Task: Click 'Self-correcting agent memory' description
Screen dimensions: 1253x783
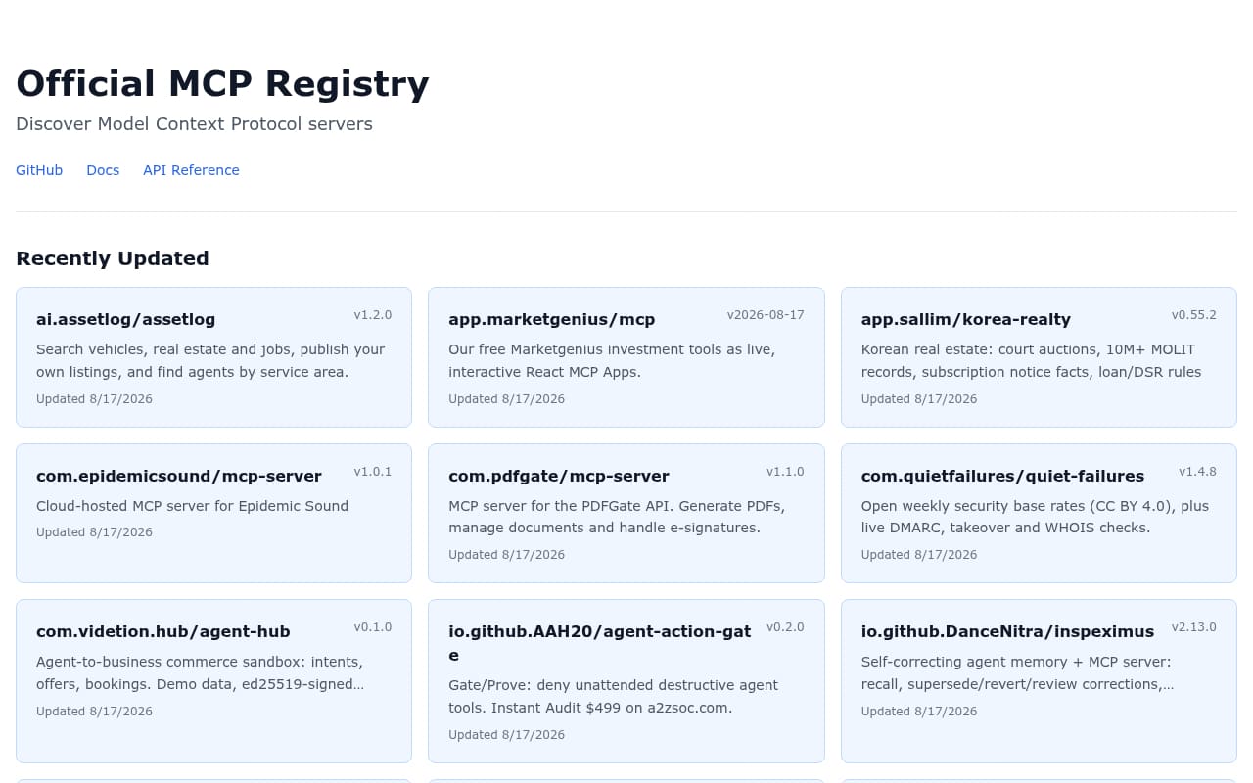Action: 1017,672
